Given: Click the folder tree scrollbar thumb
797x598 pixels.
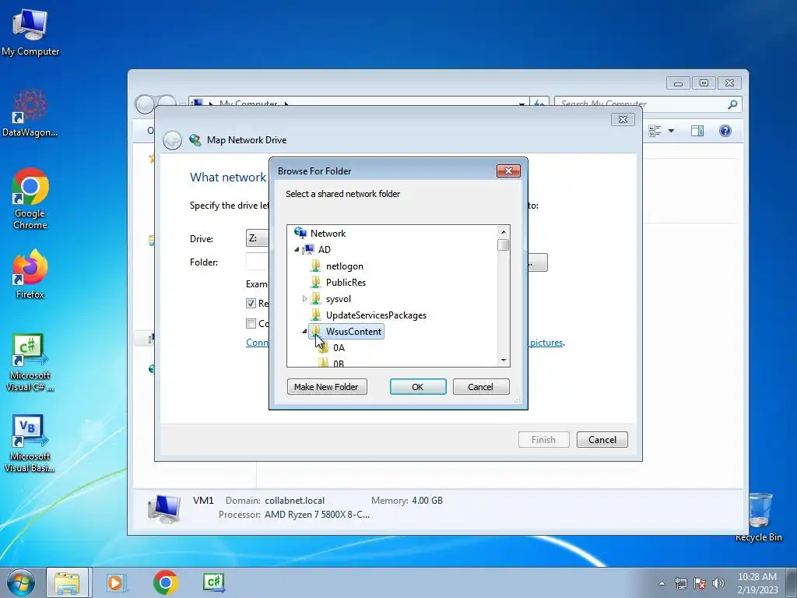Looking at the screenshot, I should pyautogui.click(x=504, y=245).
